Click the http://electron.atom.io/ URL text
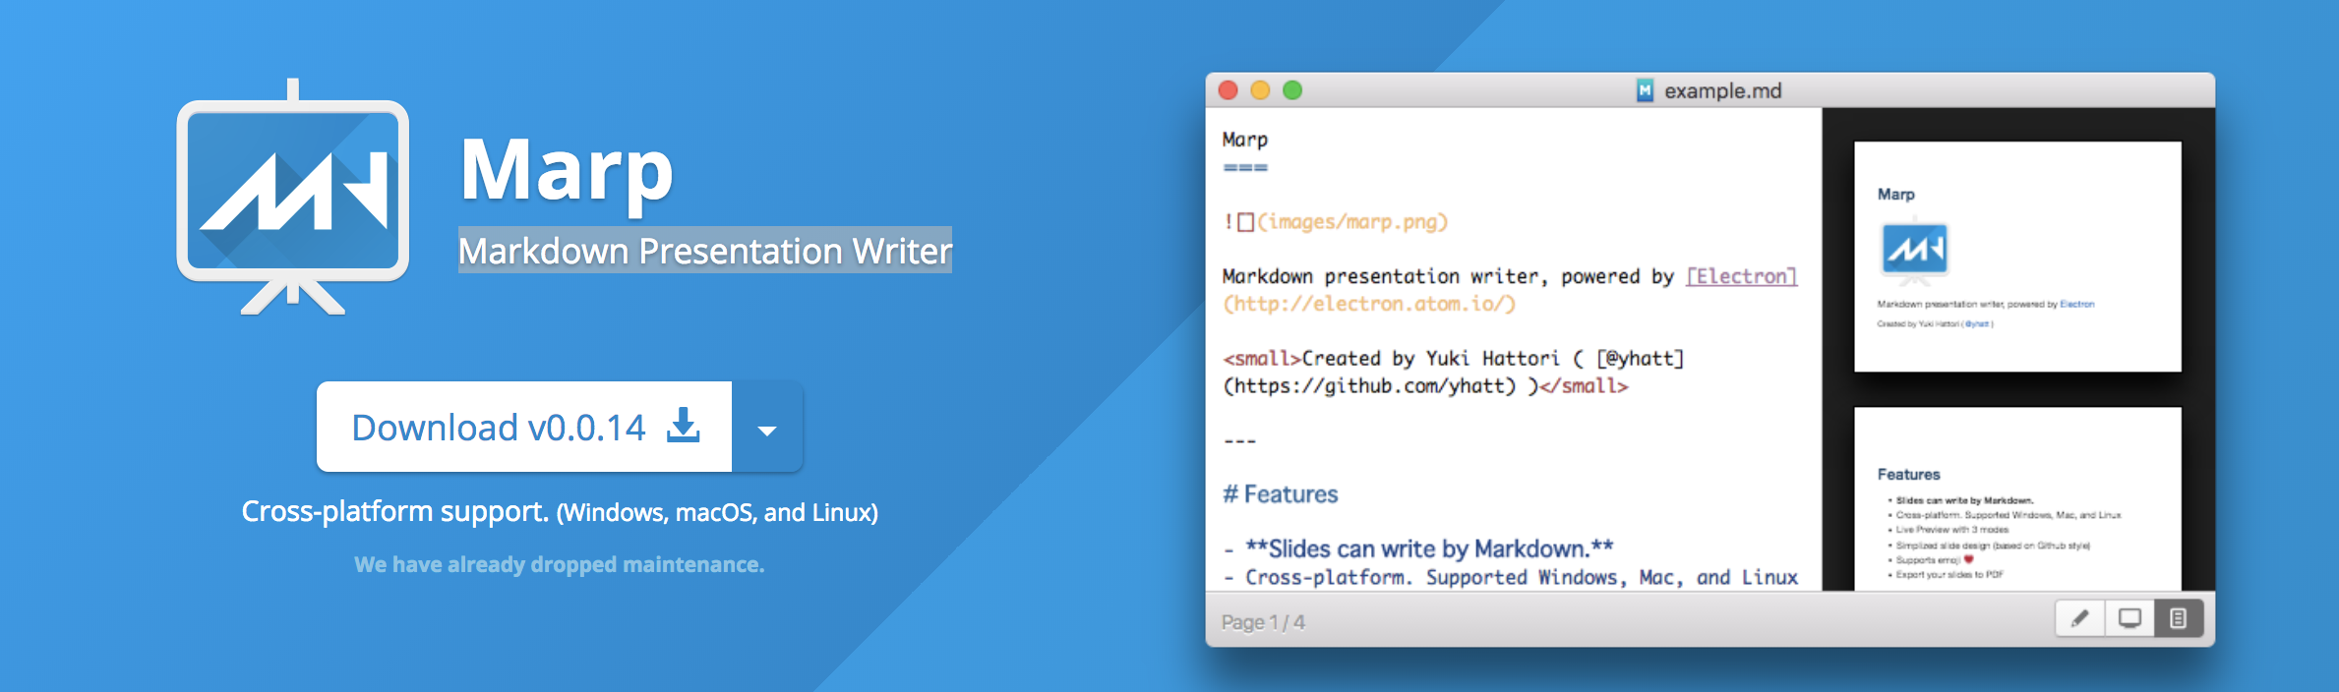Image resolution: width=2339 pixels, height=692 pixels. point(1369,304)
